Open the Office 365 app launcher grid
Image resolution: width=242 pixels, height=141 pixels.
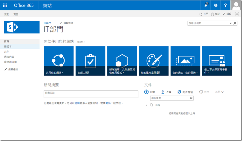point(5,5)
